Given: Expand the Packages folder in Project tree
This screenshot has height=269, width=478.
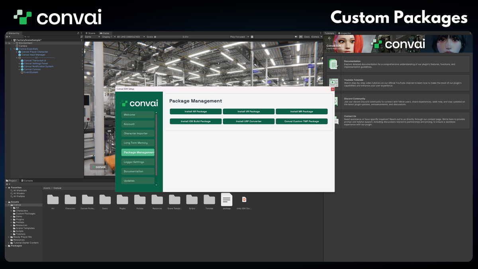Looking at the screenshot, I should [x=6, y=246].
